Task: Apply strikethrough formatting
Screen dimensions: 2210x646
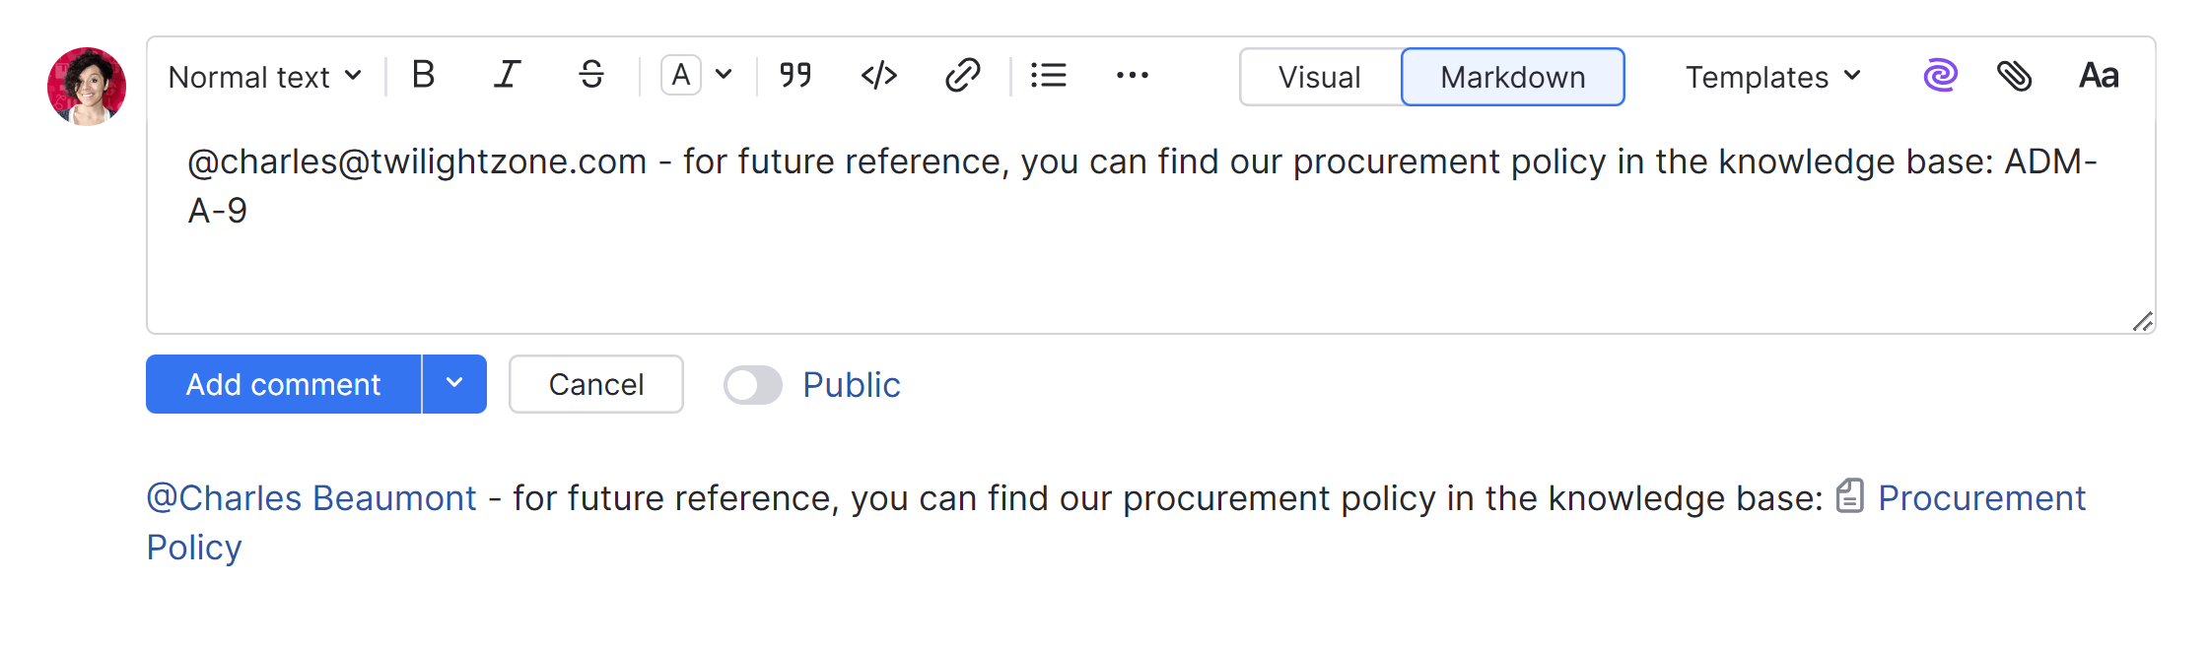Action: tap(591, 75)
